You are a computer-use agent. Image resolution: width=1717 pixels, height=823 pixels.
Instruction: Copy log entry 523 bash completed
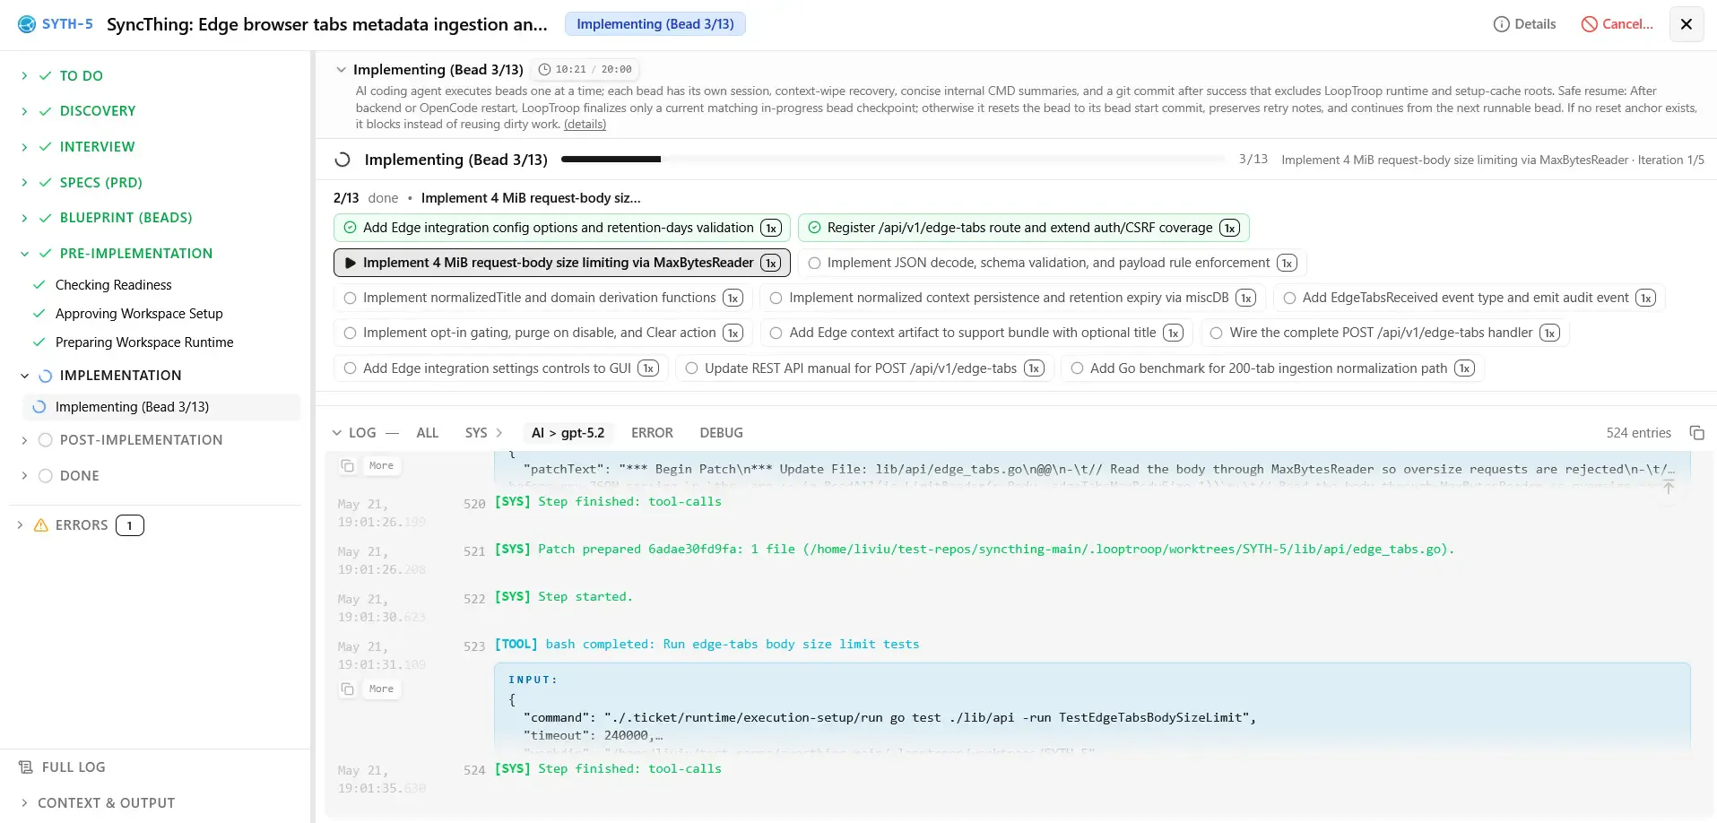348,689
